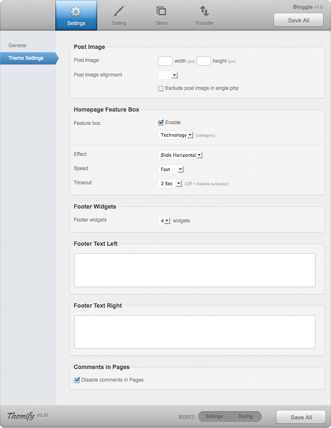Expand the Slide Horizontal effect dropdown
This screenshot has height=428, width=331.
coord(180,155)
